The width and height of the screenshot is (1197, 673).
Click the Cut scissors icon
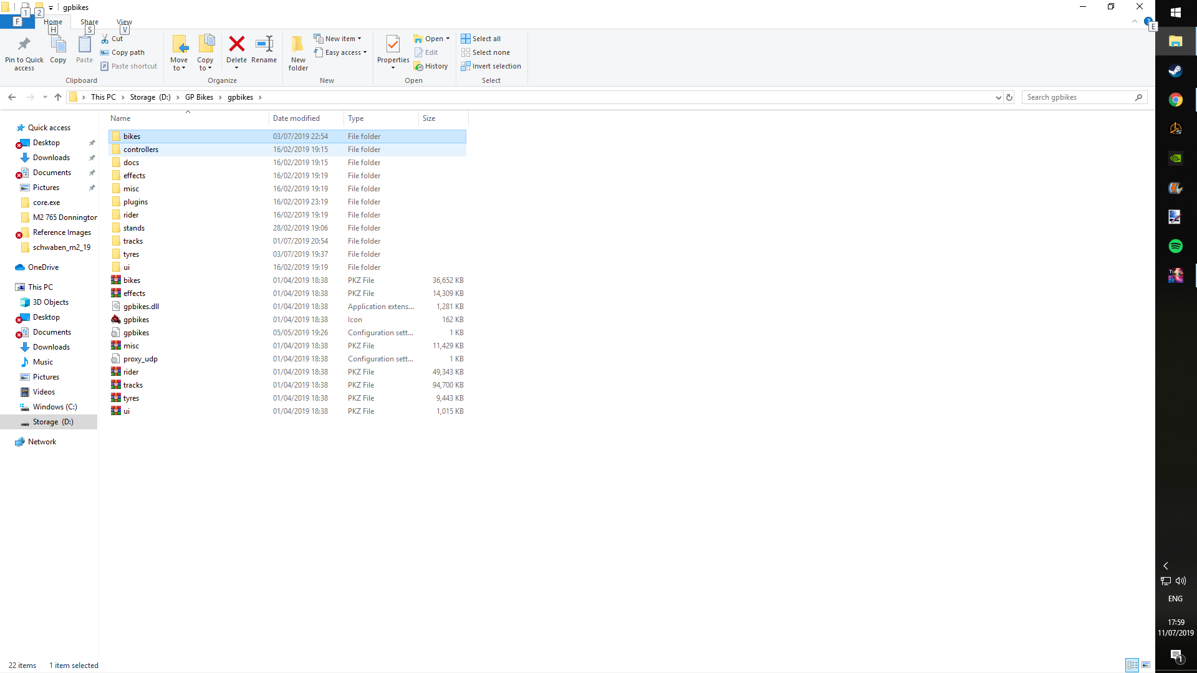click(105, 39)
